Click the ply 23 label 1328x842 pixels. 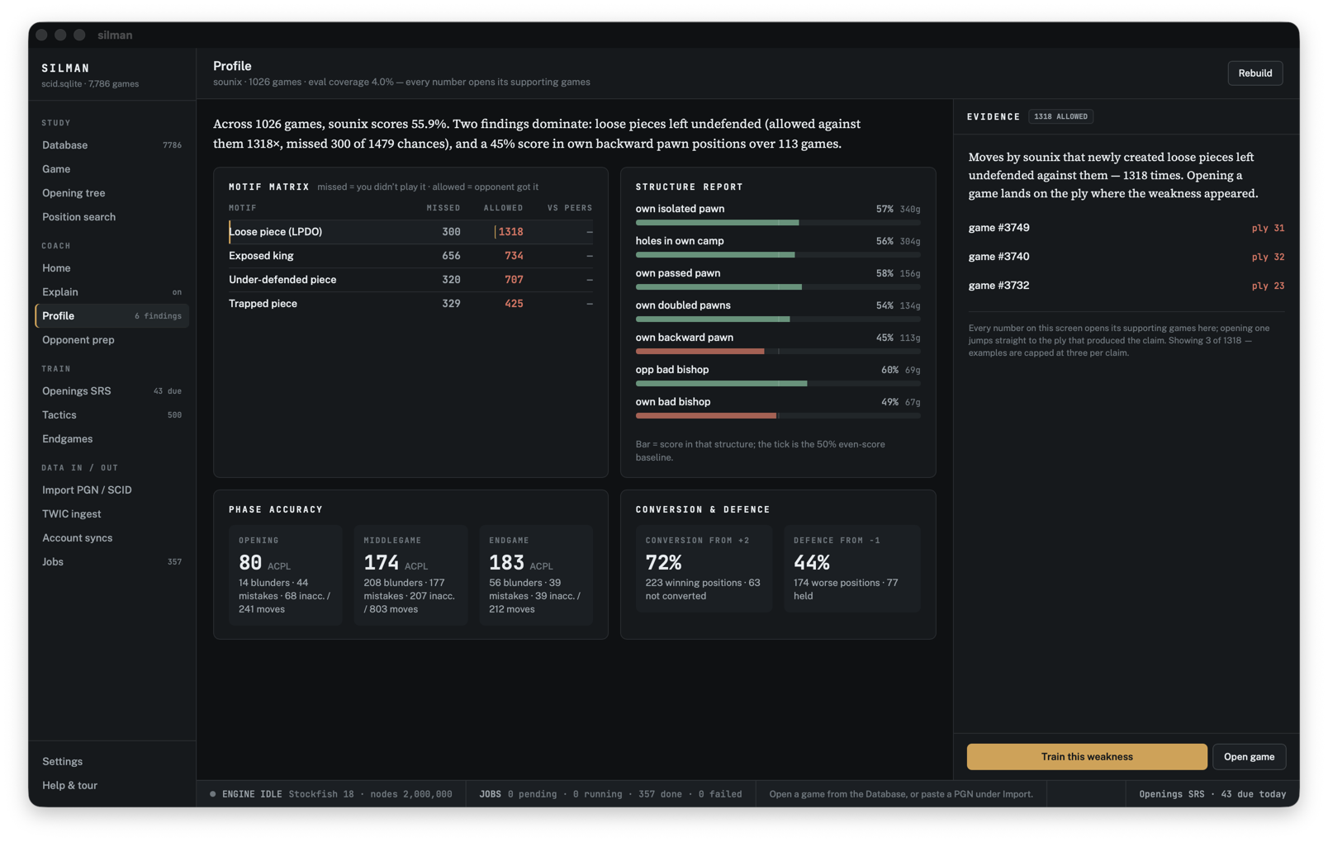coord(1268,286)
